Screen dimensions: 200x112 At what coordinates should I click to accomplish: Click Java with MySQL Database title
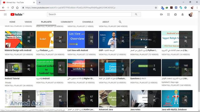click(x=174, y=110)
